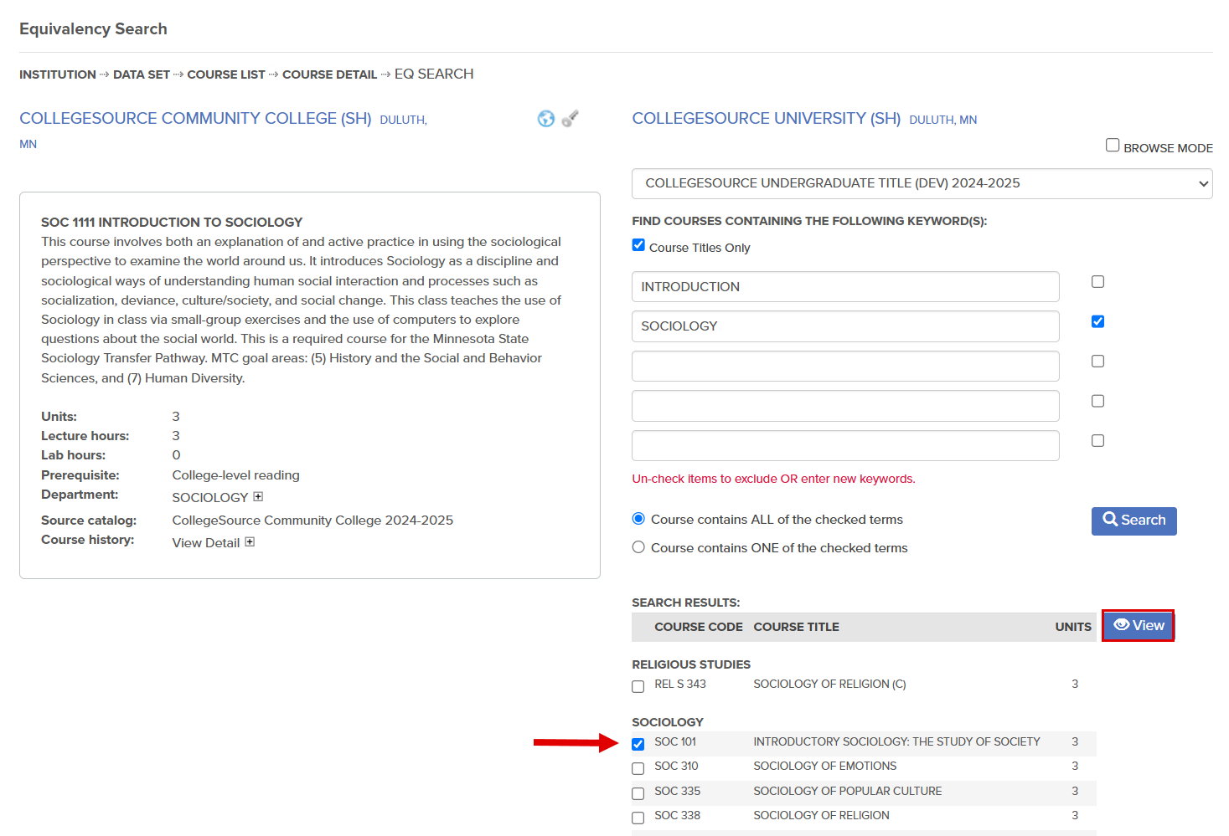1229x836 pixels.
Task: Check the fourth keyword row checkbox
Action: (x=1097, y=401)
